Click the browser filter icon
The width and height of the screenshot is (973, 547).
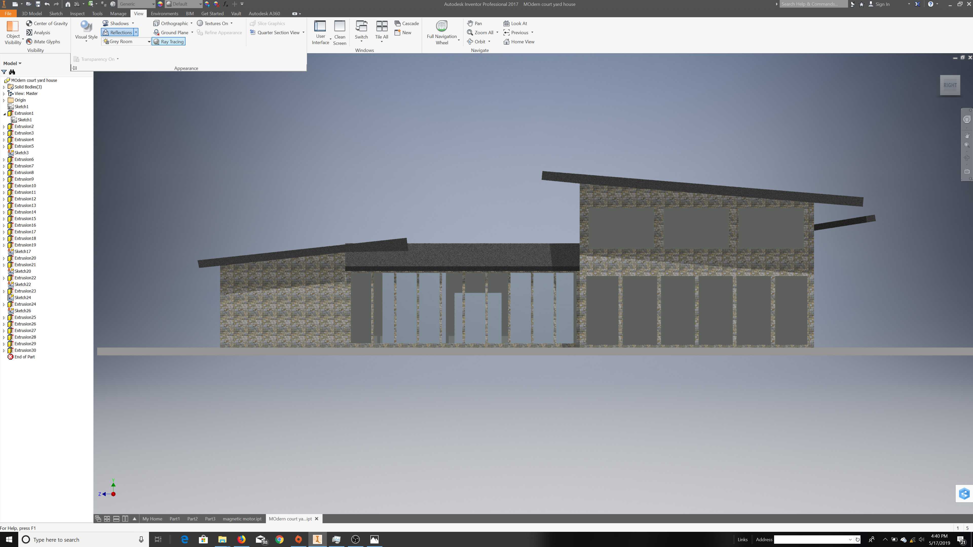[x=4, y=72]
